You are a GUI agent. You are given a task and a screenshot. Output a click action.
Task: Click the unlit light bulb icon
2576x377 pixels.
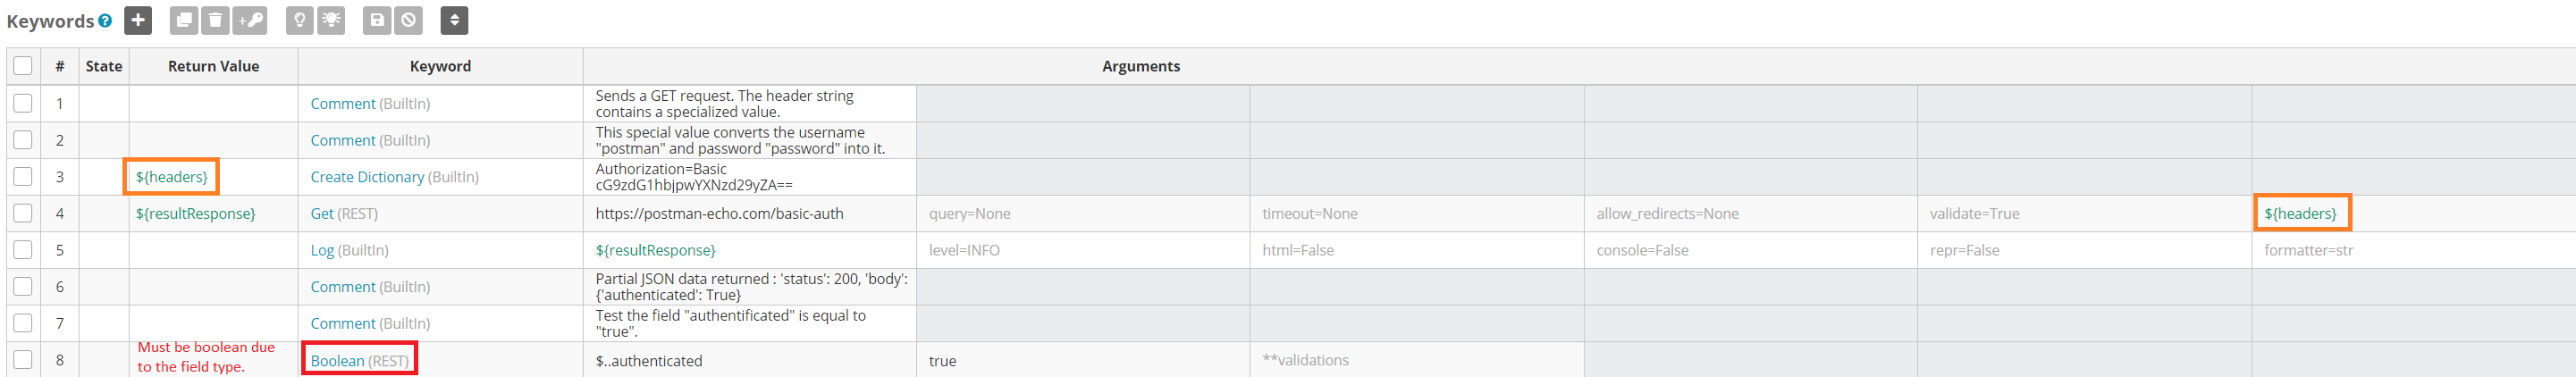tap(299, 20)
